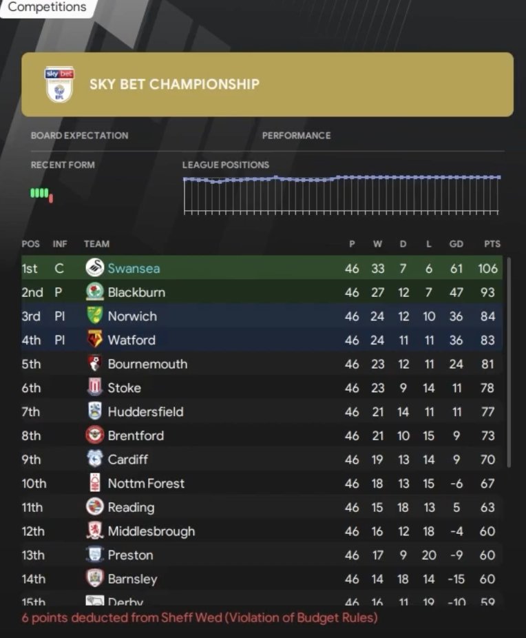This screenshot has height=638, width=526.
Task: Click the Swansea club crest icon
Action: [x=94, y=268]
